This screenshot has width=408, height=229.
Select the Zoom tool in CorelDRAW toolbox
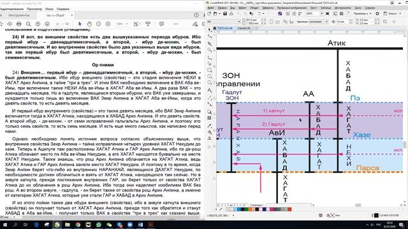click(210, 50)
